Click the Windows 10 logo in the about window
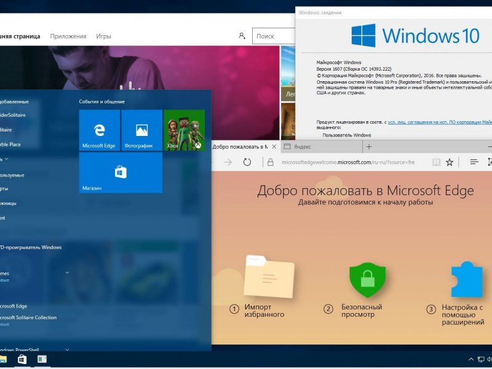492x369 pixels. coord(415,36)
